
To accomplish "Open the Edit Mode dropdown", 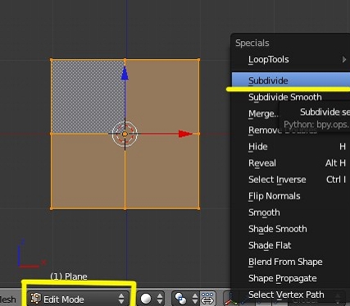I will pyautogui.click(x=78, y=299).
